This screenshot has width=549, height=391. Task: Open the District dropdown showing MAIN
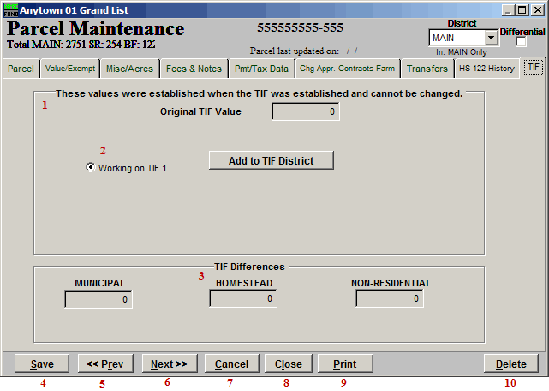(x=491, y=39)
